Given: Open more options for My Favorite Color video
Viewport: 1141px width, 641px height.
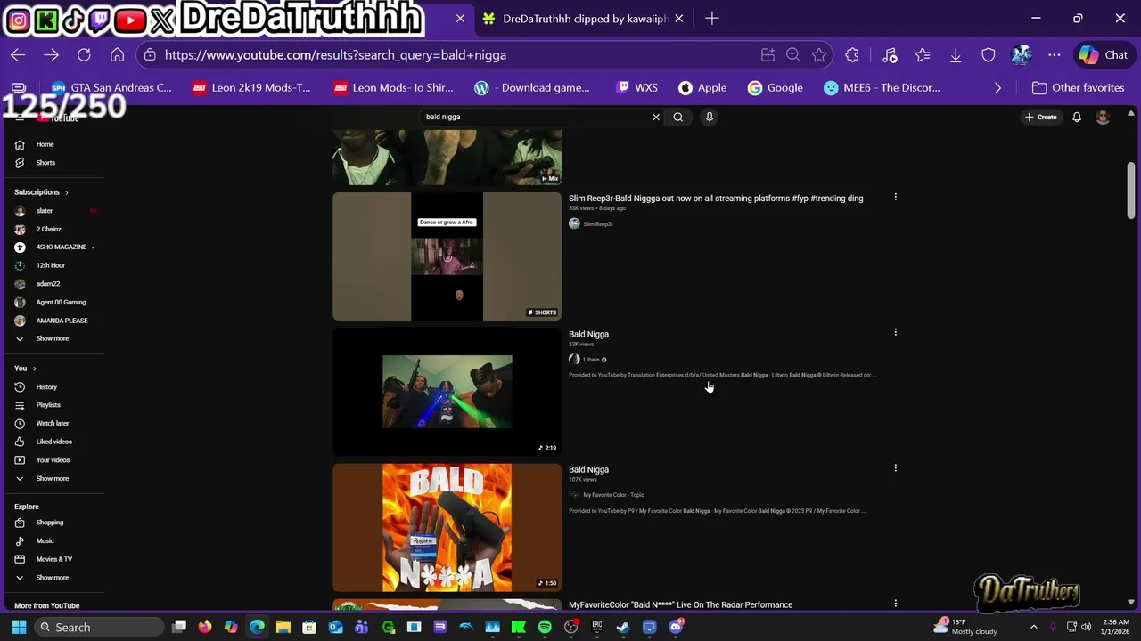Looking at the screenshot, I should pos(895,467).
